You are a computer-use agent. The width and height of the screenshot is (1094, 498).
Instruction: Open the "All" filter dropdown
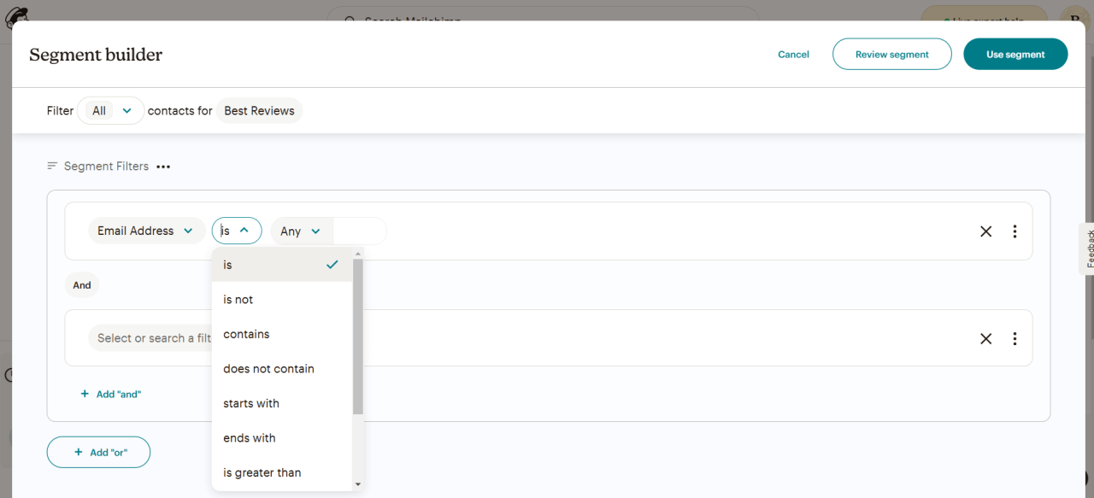110,110
